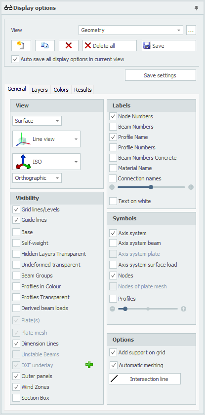Click the Save view button
Image resolution: width=205 pixels, height=415 pixels.
[169, 45]
